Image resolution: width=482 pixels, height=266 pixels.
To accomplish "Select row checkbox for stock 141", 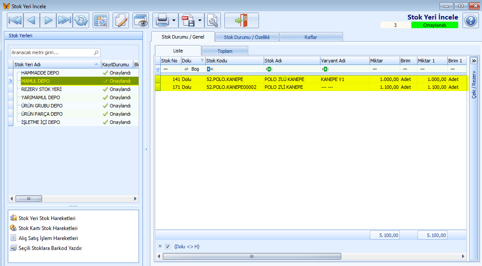I will (x=158, y=79).
